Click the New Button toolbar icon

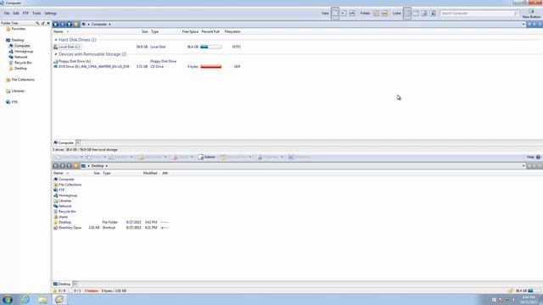(531, 14)
